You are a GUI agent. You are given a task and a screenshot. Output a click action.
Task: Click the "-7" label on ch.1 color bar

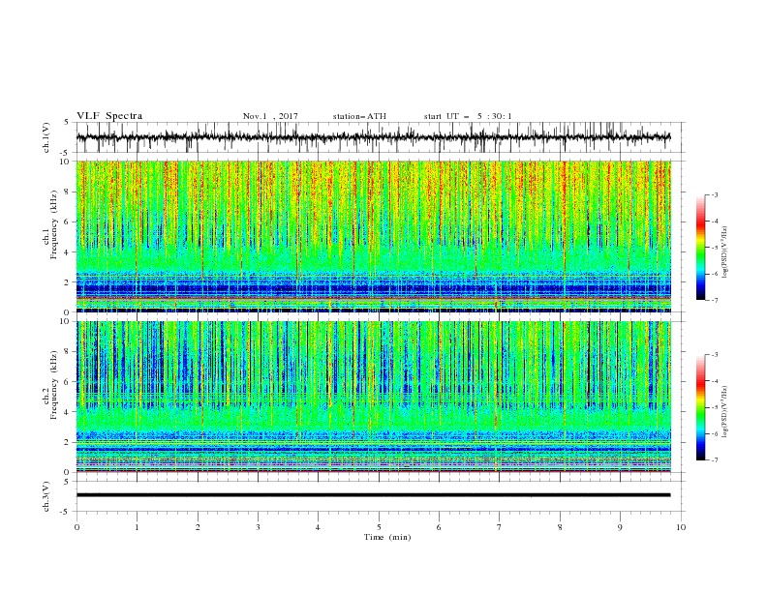(x=715, y=300)
